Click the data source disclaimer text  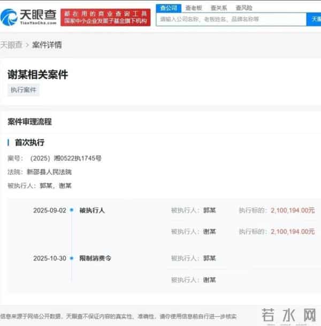tap(118, 317)
